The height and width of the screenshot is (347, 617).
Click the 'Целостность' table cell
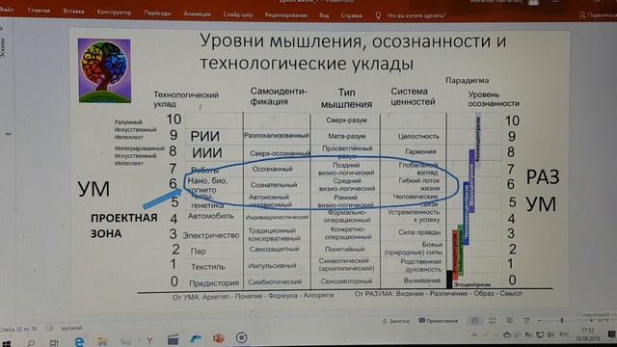click(x=418, y=136)
